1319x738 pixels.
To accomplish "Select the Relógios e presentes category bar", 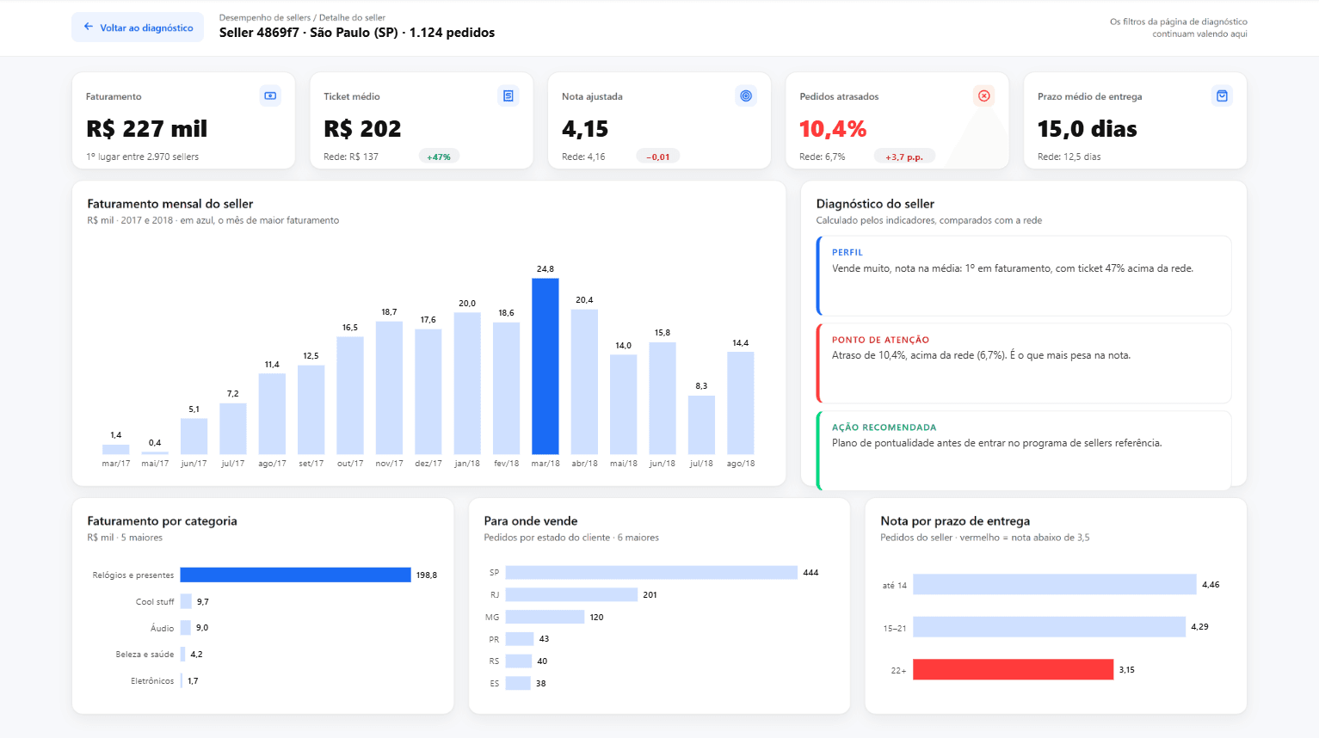I will tap(295, 575).
